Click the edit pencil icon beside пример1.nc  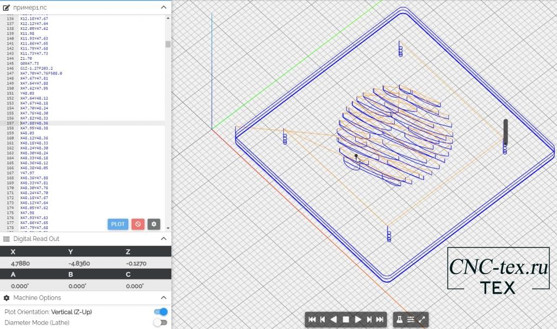tap(7, 8)
